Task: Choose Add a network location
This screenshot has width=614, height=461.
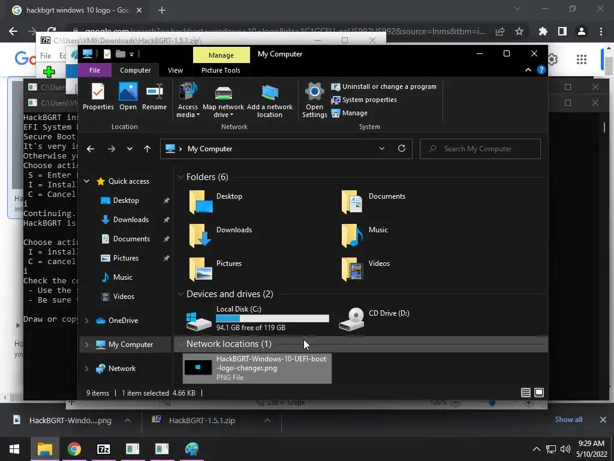Action: coord(269,100)
